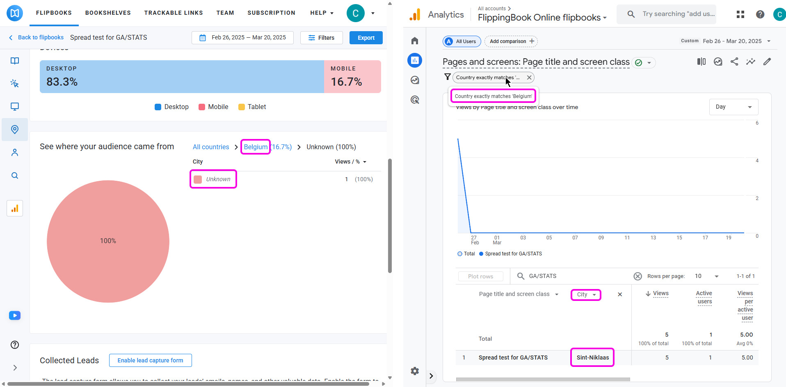Click the customize report pencil icon
Image resolution: width=786 pixels, height=387 pixels.
[767, 61]
